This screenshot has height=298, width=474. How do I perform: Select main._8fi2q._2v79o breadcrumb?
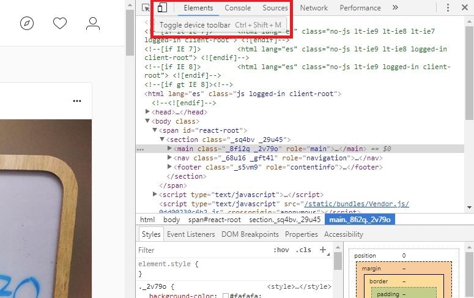tap(360, 220)
